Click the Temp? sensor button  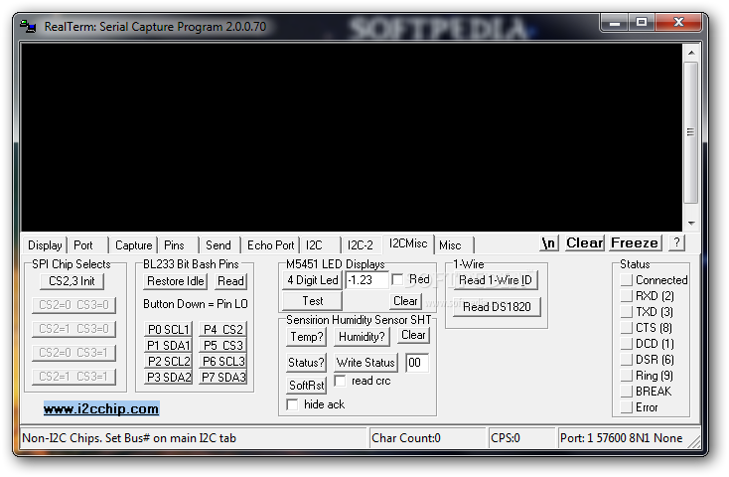[x=306, y=337]
